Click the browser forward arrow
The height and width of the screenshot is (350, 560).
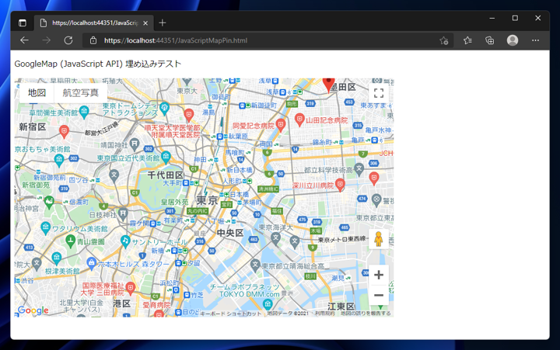tap(47, 40)
